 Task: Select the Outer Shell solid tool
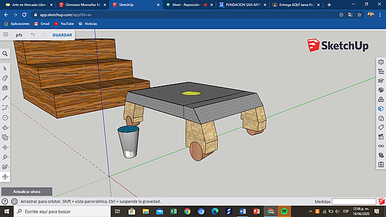pos(5,137)
